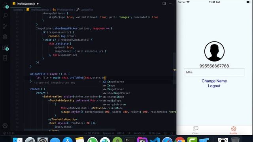Screen dimensions: 253x142
Task: Open the Extensions view
Action: (5, 47)
